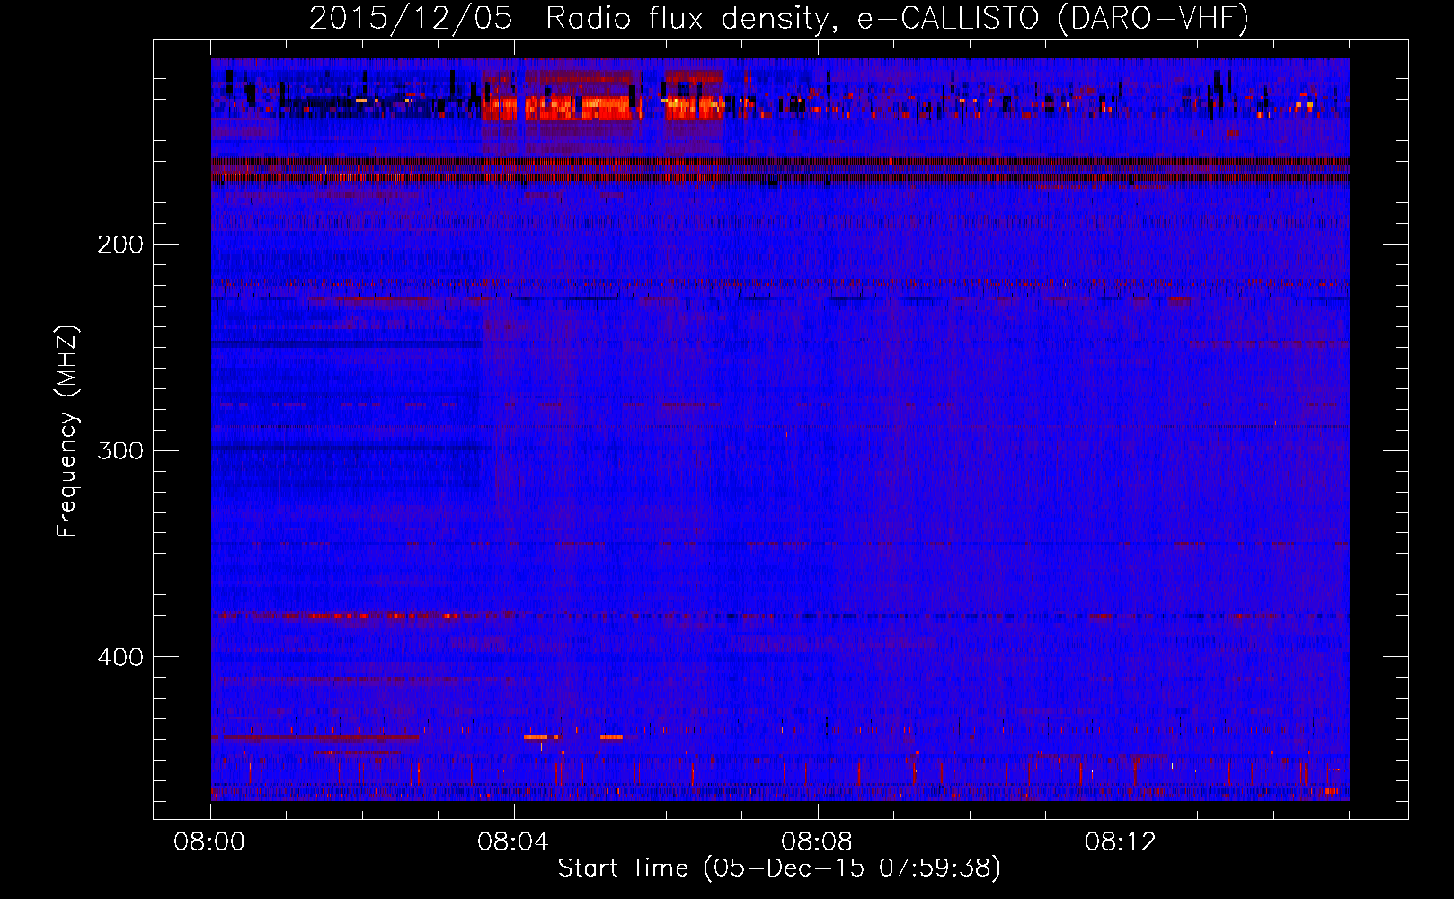Click the "Frequency (MHZ)" y-axis label

tap(67, 431)
